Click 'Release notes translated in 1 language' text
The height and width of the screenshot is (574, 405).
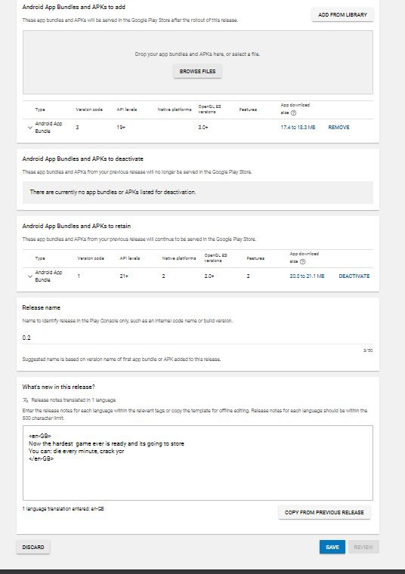73,400
